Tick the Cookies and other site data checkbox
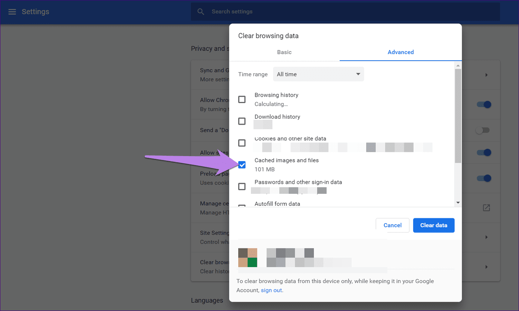 (x=242, y=143)
